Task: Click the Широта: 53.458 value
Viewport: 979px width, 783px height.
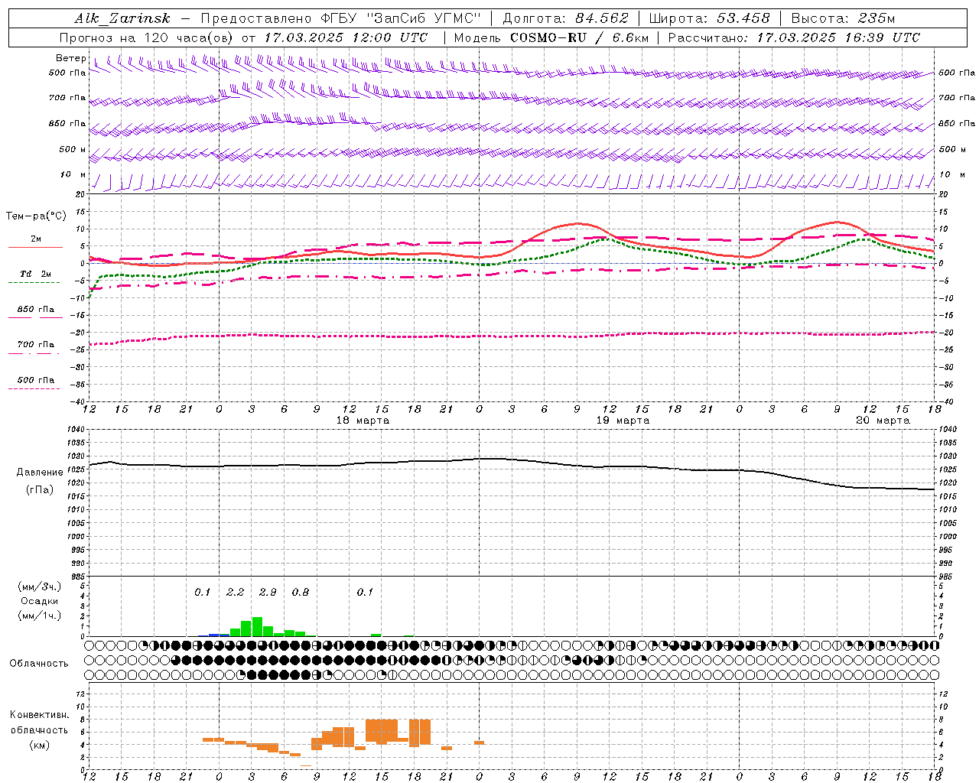Action: (709, 18)
